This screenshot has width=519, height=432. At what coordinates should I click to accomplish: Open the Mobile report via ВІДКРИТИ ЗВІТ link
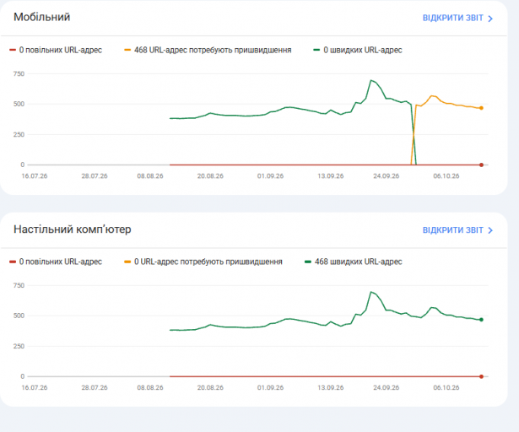[x=457, y=18]
